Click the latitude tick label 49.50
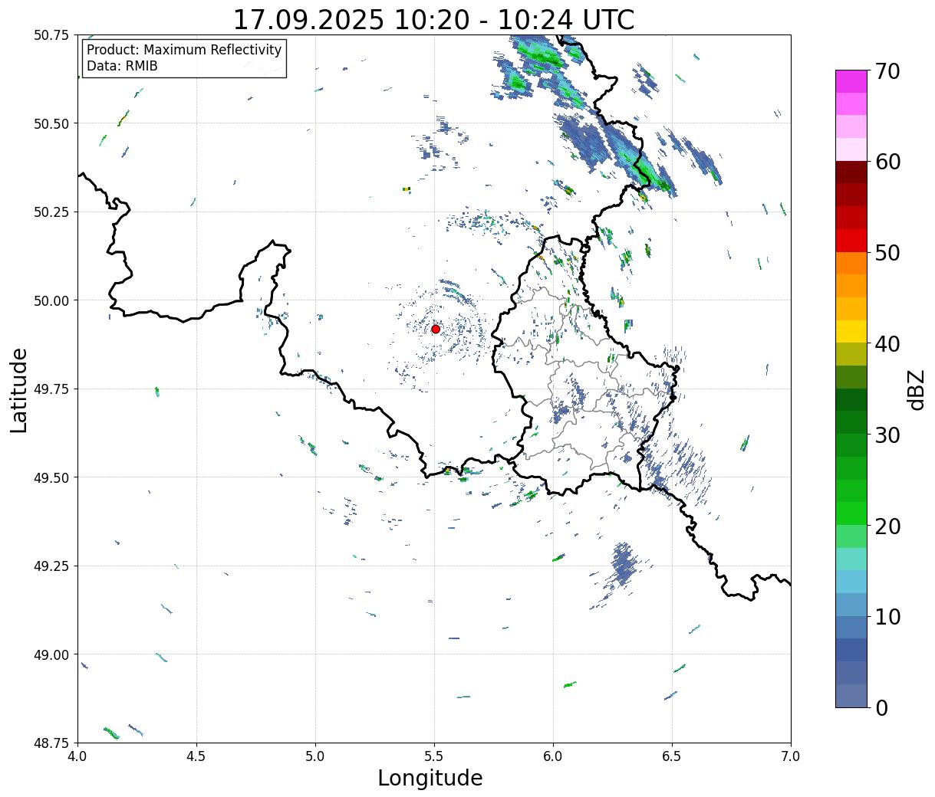The width and height of the screenshot is (935, 797). [x=51, y=477]
